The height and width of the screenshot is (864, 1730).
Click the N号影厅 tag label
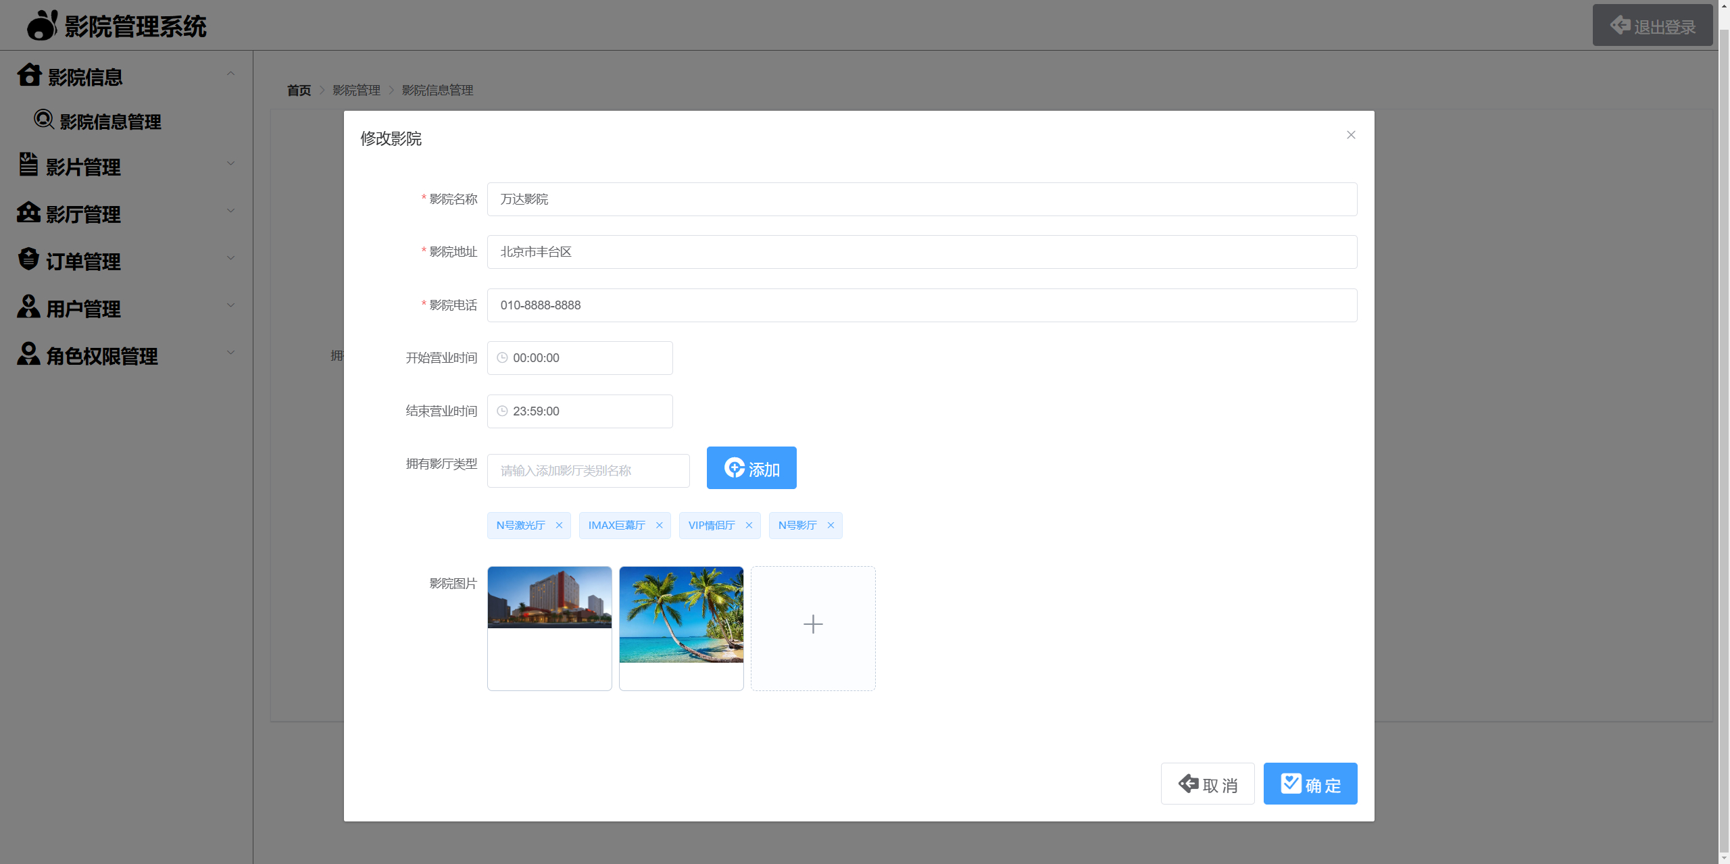click(797, 526)
